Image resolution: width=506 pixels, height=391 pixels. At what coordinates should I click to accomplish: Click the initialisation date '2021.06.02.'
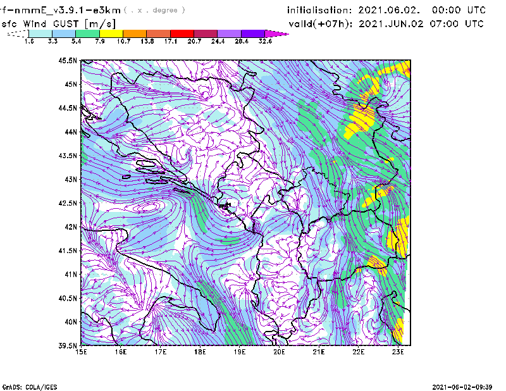(x=389, y=10)
